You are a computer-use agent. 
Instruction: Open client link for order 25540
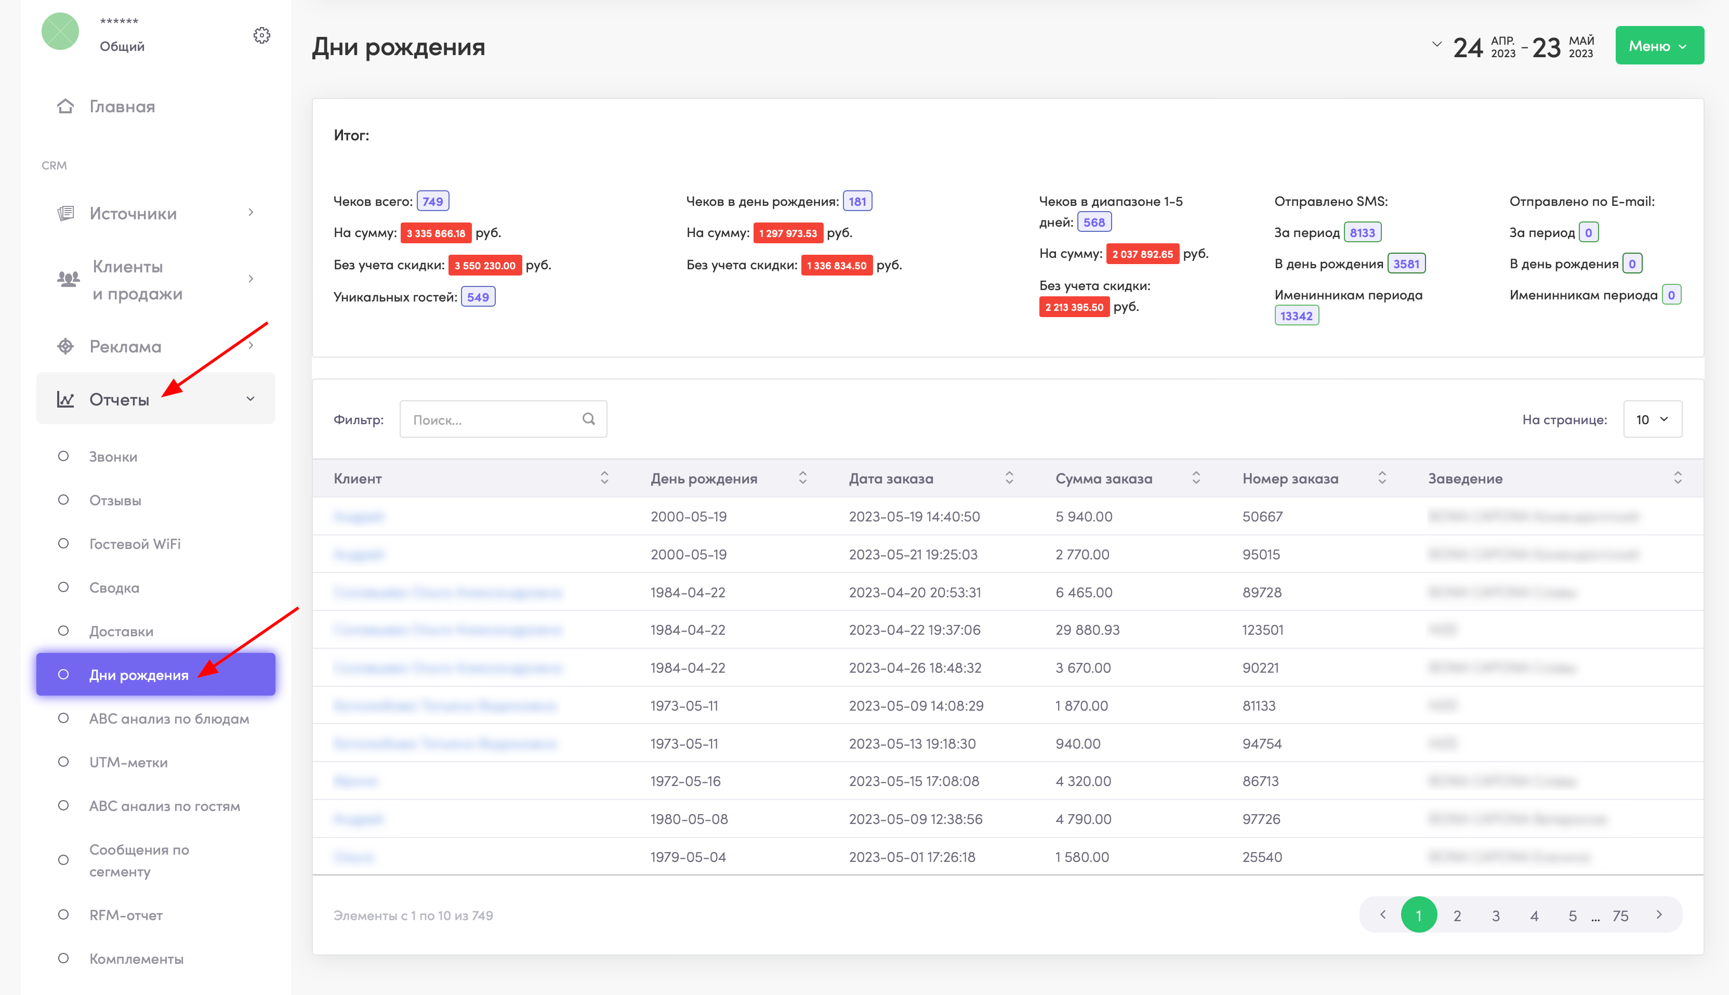(x=354, y=857)
